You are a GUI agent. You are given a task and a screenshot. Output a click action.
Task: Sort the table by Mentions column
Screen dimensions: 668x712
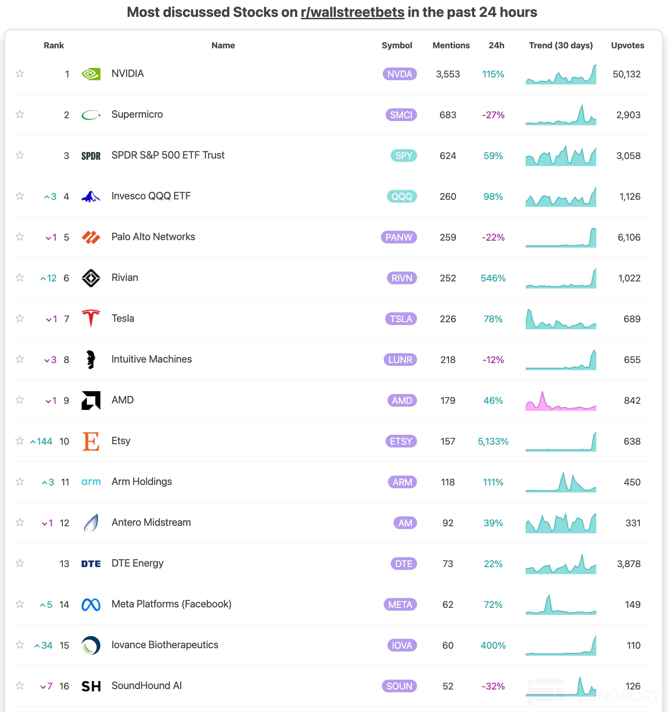coord(451,45)
